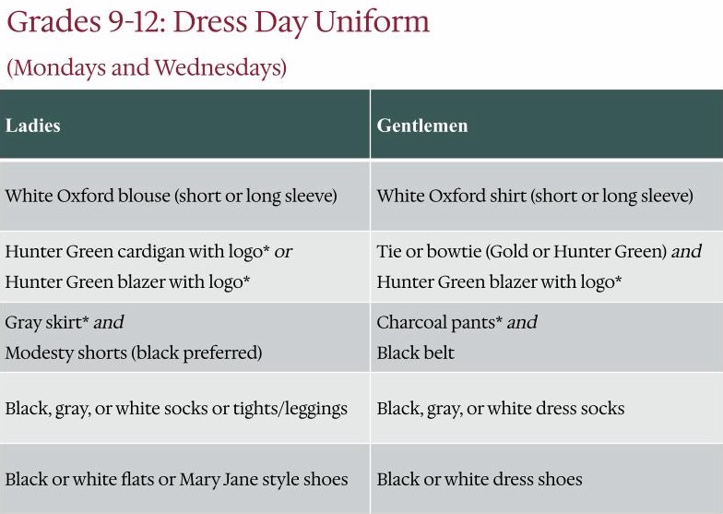
Task: Click the Tie or bowtie text
Action: coord(522,252)
